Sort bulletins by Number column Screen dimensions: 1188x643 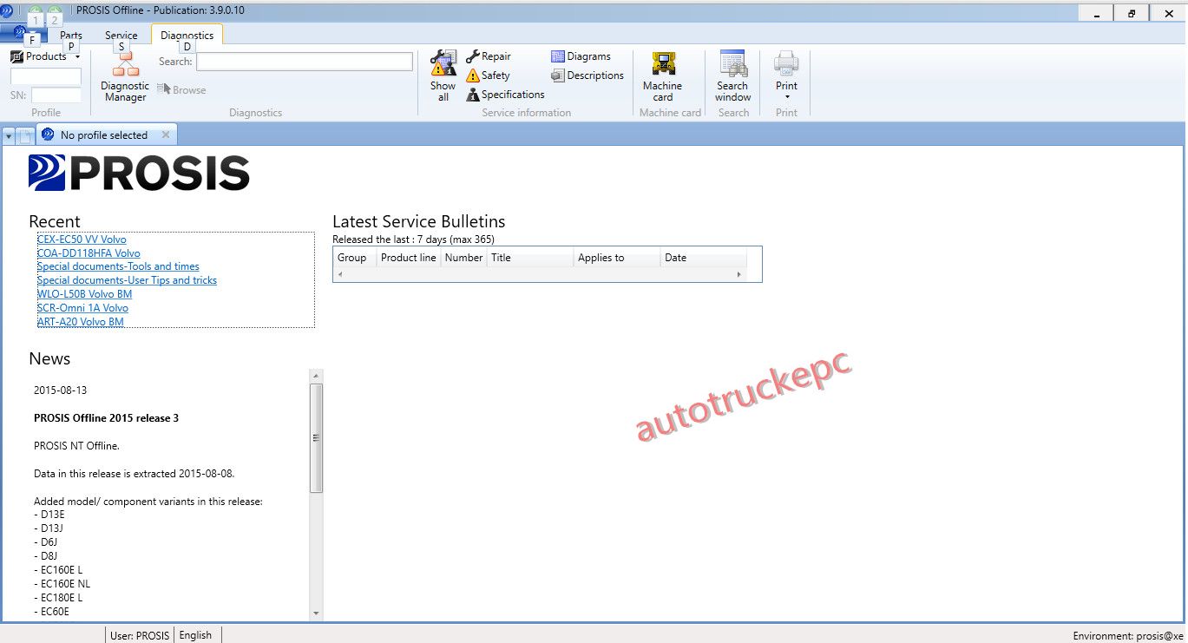point(463,258)
